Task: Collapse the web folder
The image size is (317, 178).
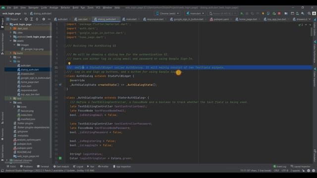Action: coord(11,102)
